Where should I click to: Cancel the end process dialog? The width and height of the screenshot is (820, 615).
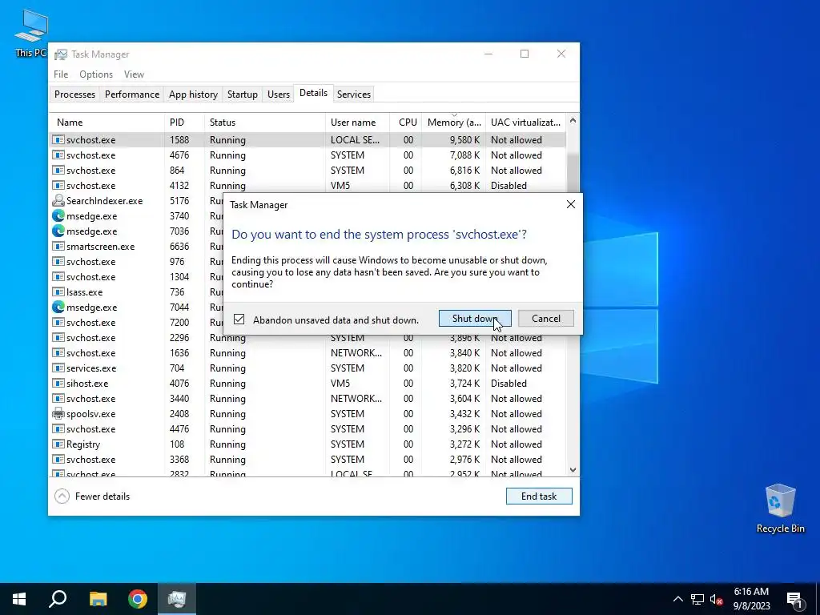click(x=545, y=319)
